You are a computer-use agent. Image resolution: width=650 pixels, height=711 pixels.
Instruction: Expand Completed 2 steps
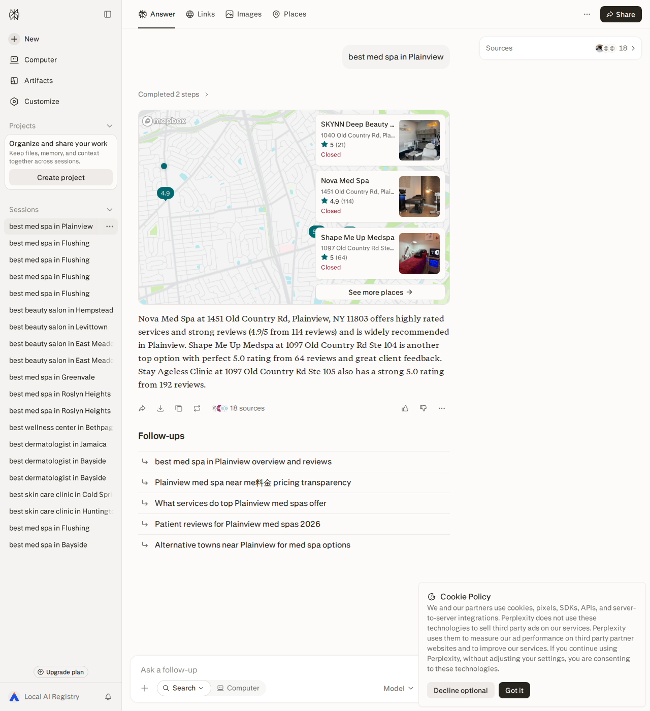point(174,94)
